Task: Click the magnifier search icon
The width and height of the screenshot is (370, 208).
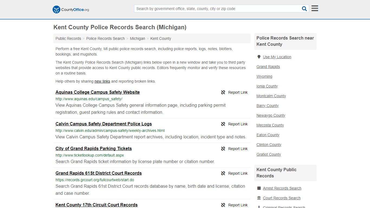Action: click(304, 9)
